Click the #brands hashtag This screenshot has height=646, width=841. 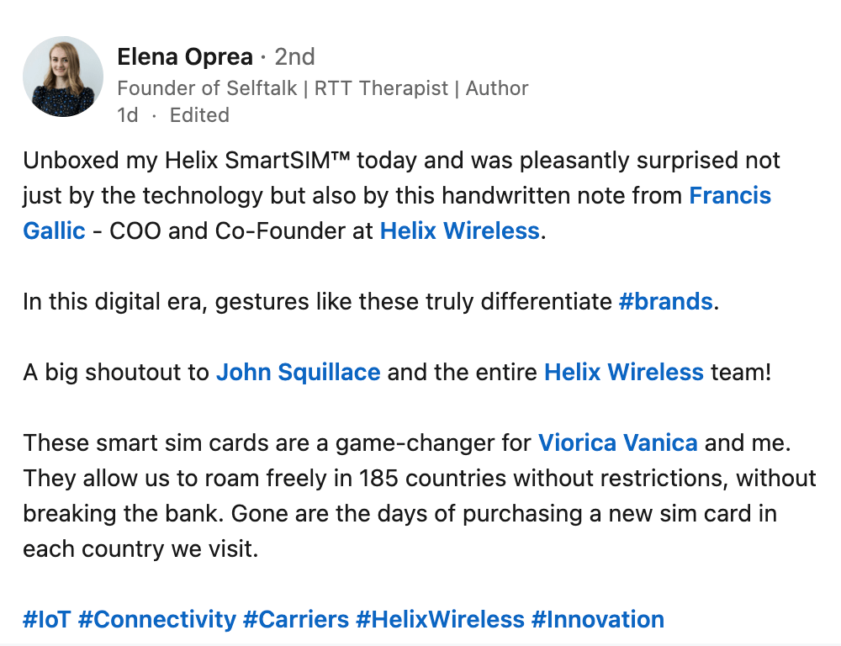665,302
